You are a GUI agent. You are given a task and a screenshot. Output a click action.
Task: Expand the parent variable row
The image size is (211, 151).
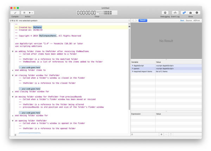pos(133,68)
